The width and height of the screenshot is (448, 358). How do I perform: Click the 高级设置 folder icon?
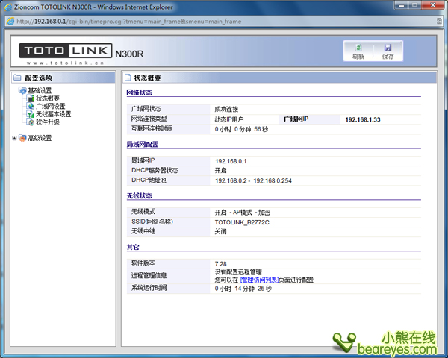pos(22,138)
